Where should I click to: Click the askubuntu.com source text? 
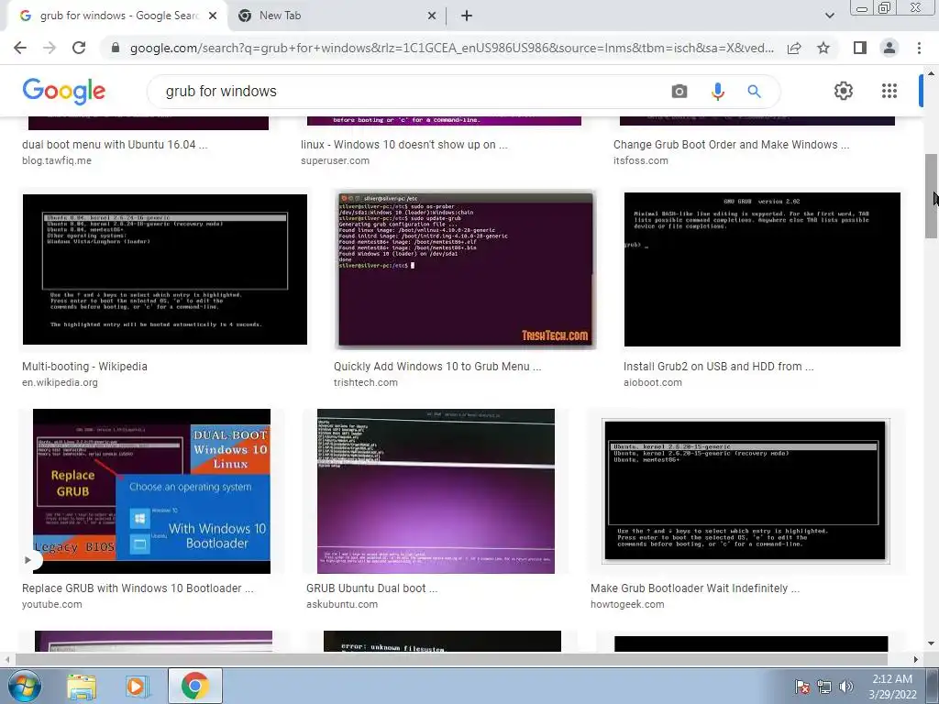point(342,605)
